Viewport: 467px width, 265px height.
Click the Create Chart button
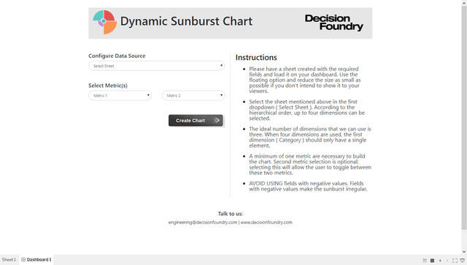196,120
